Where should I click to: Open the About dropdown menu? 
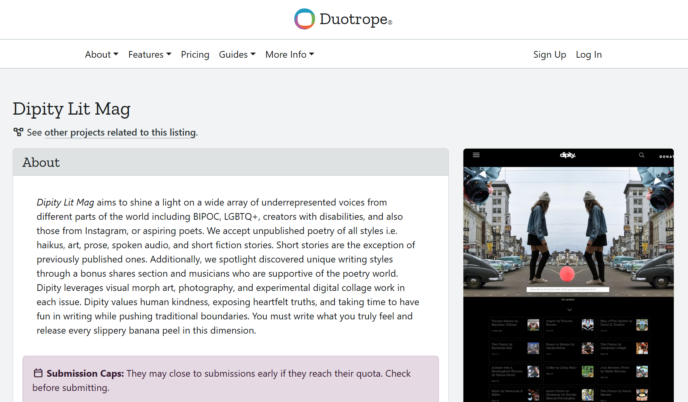pos(102,55)
